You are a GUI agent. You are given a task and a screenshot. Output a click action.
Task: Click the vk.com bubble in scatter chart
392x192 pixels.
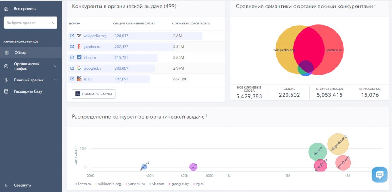[x=317, y=152]
